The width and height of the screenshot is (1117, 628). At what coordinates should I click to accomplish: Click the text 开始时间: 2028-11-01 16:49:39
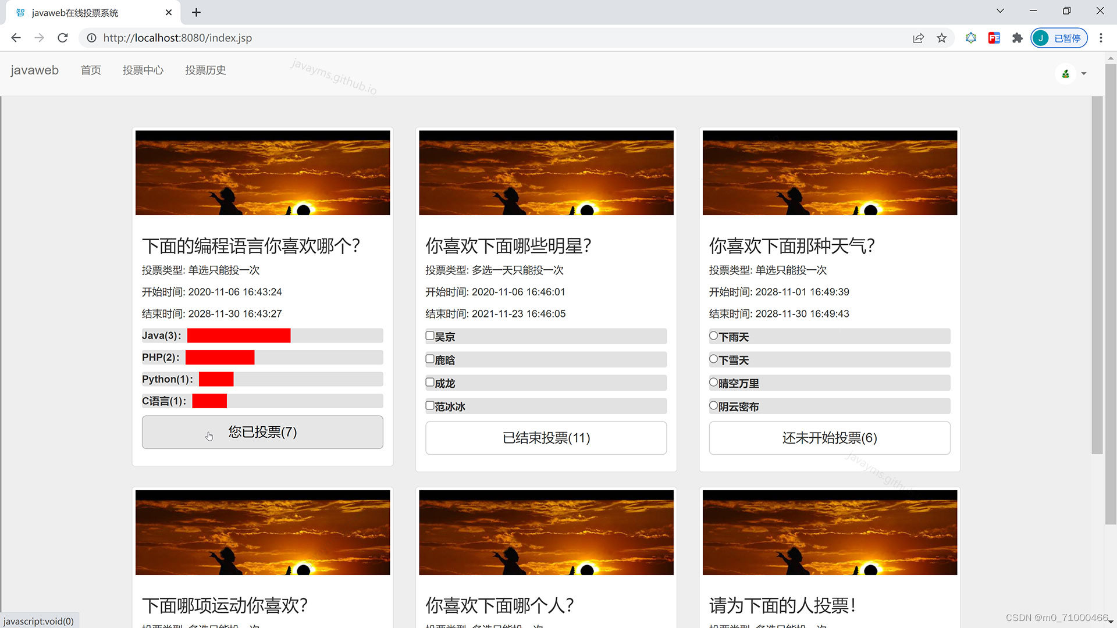[779, 292]
